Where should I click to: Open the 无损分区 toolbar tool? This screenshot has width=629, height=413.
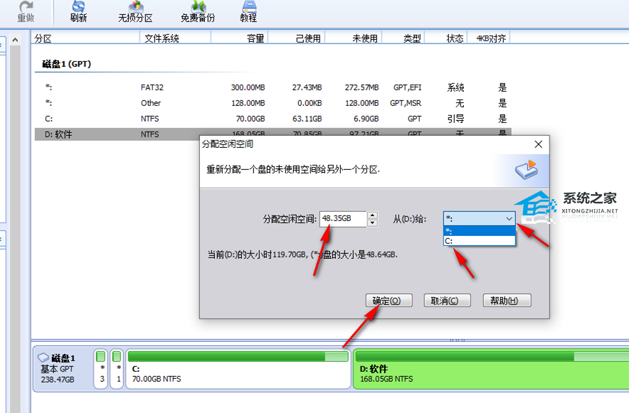pos(136,11)
